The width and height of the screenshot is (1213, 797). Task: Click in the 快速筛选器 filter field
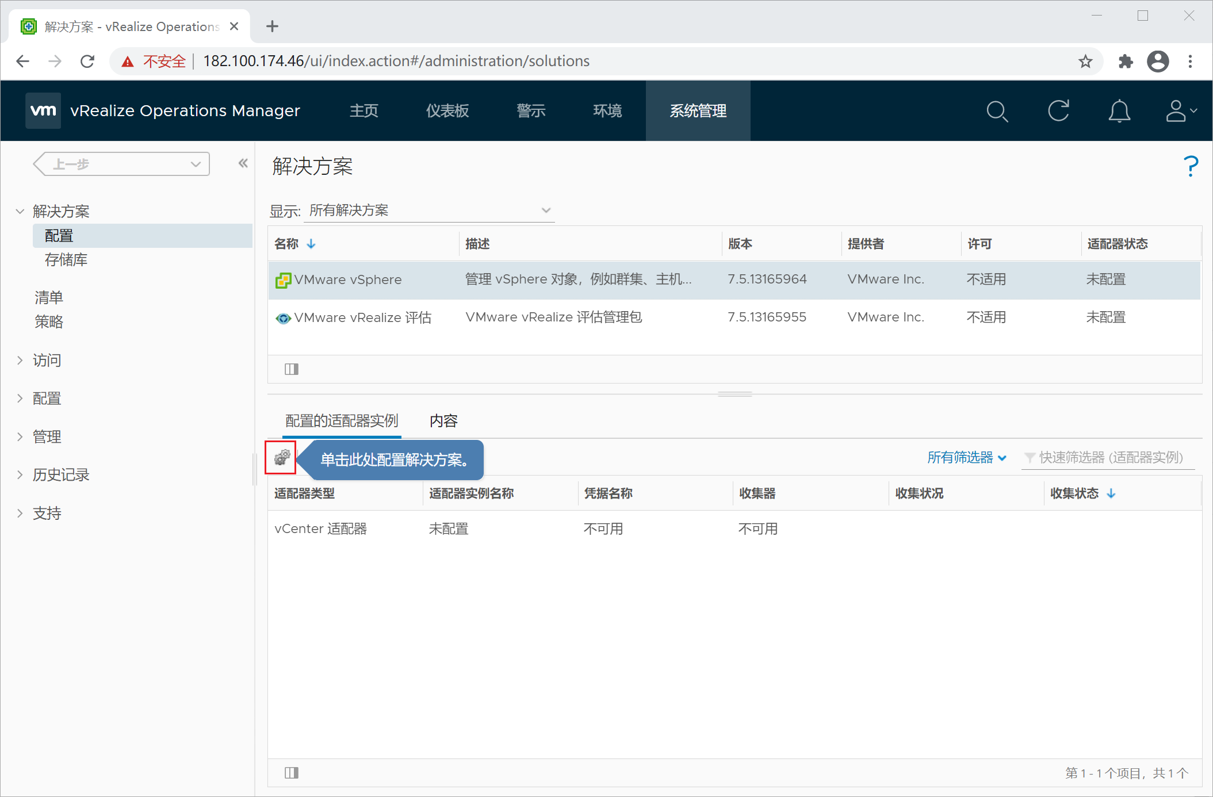pos(1108,458)
